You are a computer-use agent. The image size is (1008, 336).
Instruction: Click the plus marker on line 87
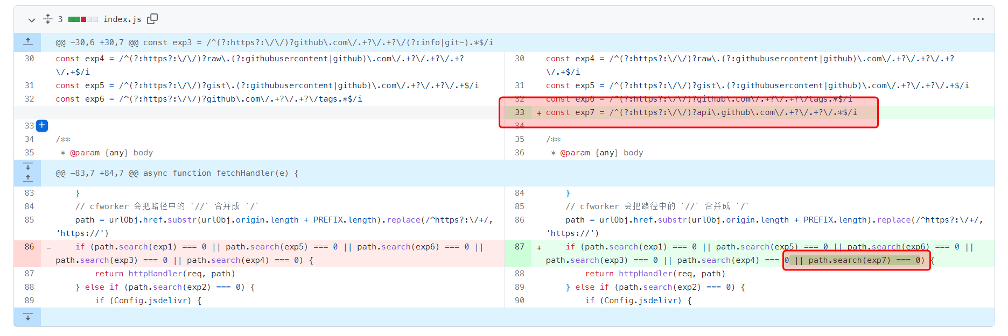(539, 247)
